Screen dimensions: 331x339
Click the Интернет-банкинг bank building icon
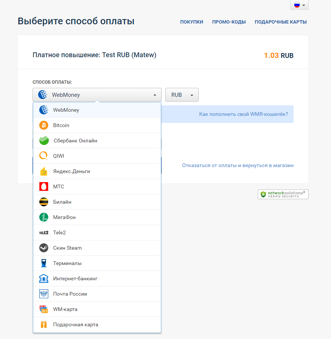44,279
